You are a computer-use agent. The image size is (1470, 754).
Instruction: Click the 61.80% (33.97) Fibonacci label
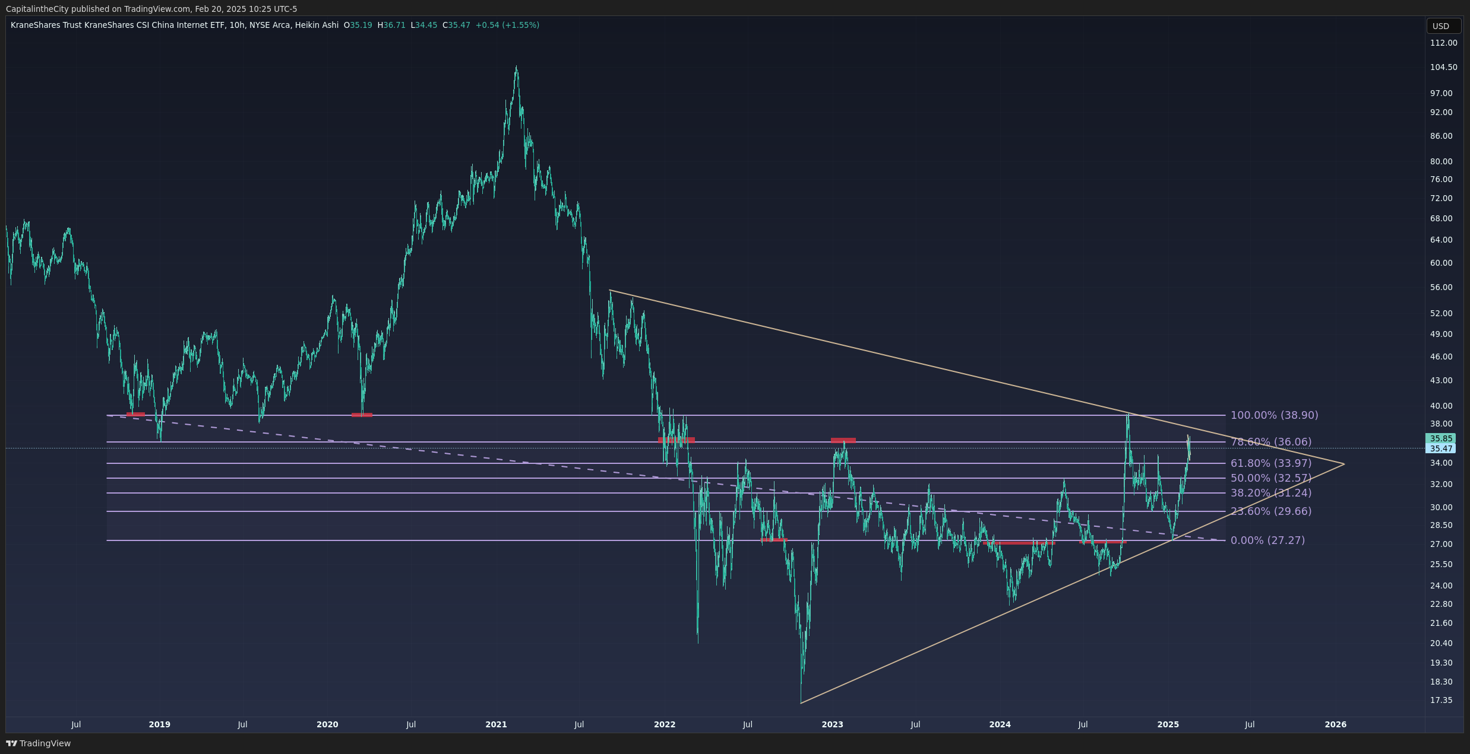(x=1271, y=463)
